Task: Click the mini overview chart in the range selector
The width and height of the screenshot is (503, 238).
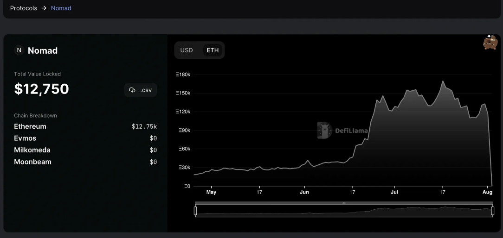Action: 344,211
